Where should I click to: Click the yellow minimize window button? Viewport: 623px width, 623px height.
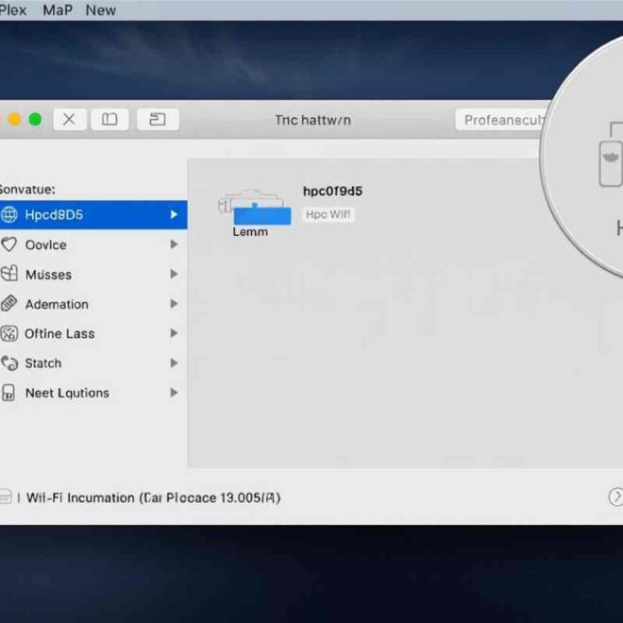[x=15, y=119]
